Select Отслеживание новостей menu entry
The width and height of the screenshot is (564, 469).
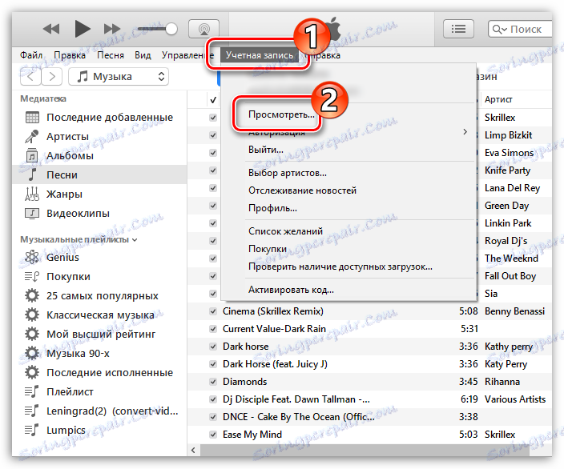tap(302, 190)
